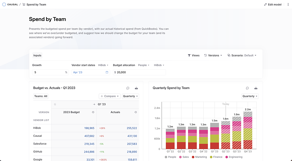Open comments on Quarterly Spend chart
Screen dimensions: 292x161
click(x=247, y=88)
